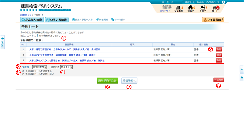Click the 著者 column header
The width and height of the screenshot is (244, 117).
[173, 44]
